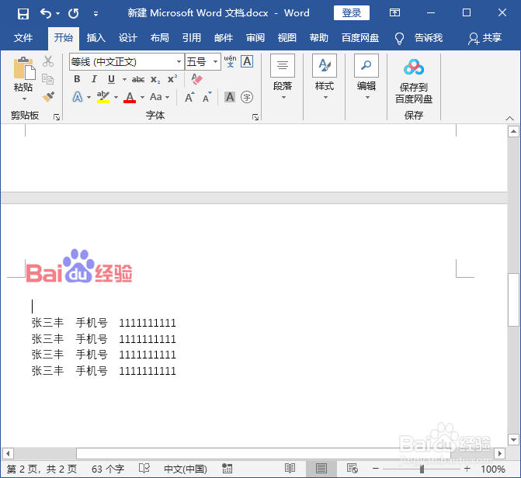Apply enclosed character 字 icon

click(247, 97)
